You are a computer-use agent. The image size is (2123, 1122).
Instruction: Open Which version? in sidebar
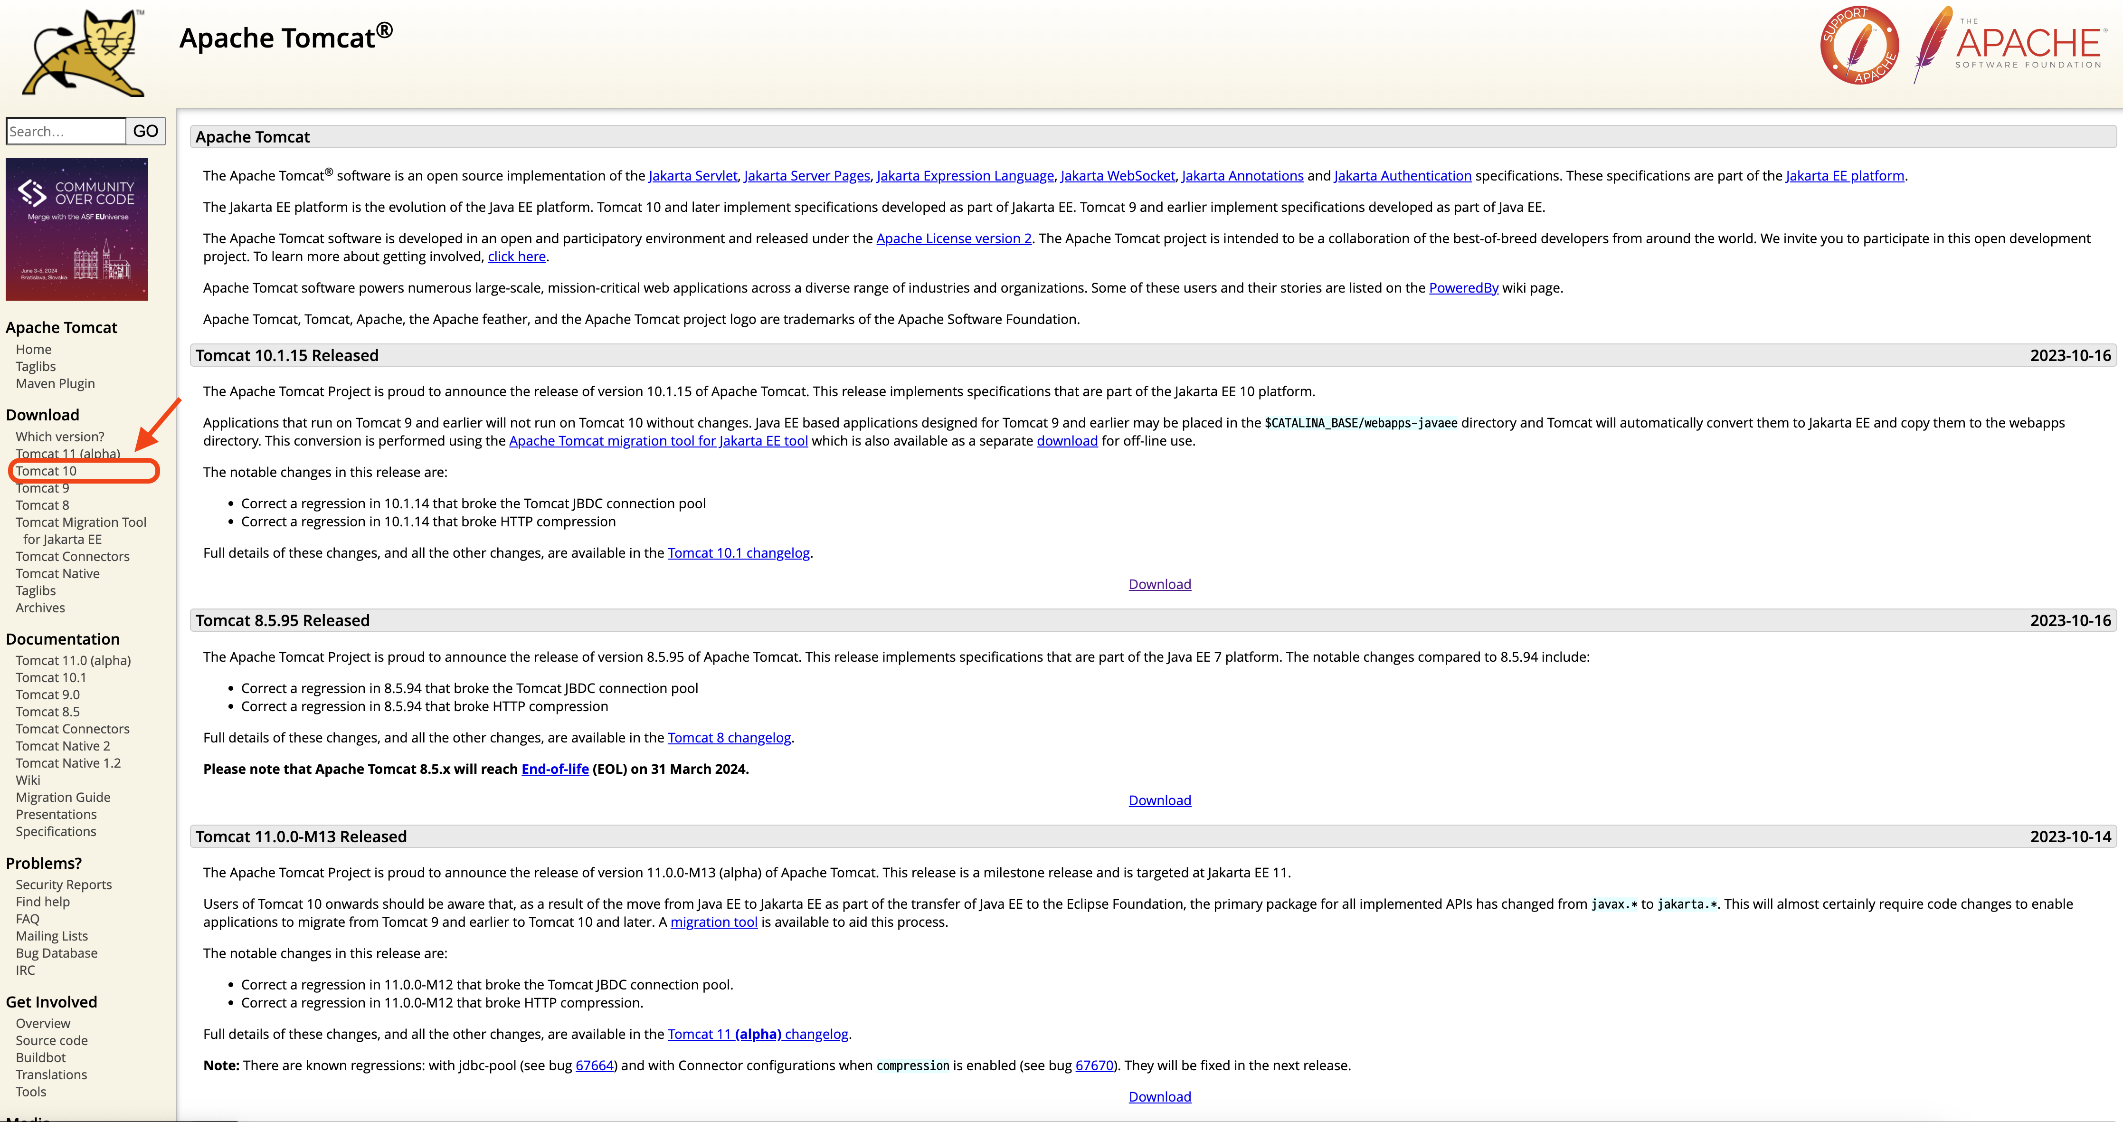[60, 437]
